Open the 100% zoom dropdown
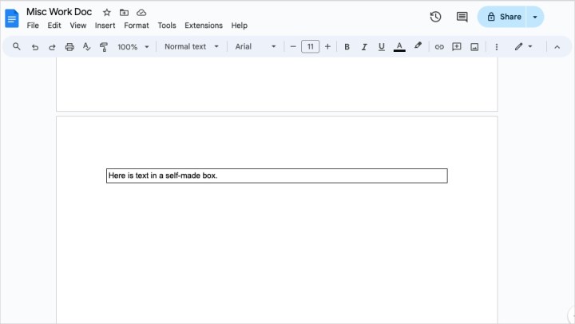 tap(133, 47)
